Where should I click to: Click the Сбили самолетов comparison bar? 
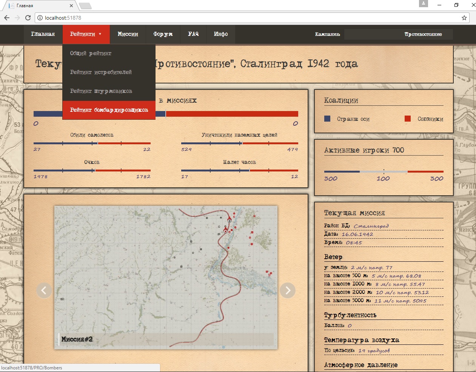[92, 143]
